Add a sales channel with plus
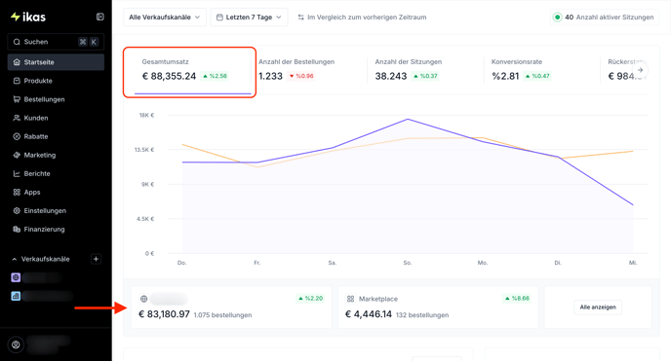The width and height of the screenshot is (671, 361). tap(96, 259)
